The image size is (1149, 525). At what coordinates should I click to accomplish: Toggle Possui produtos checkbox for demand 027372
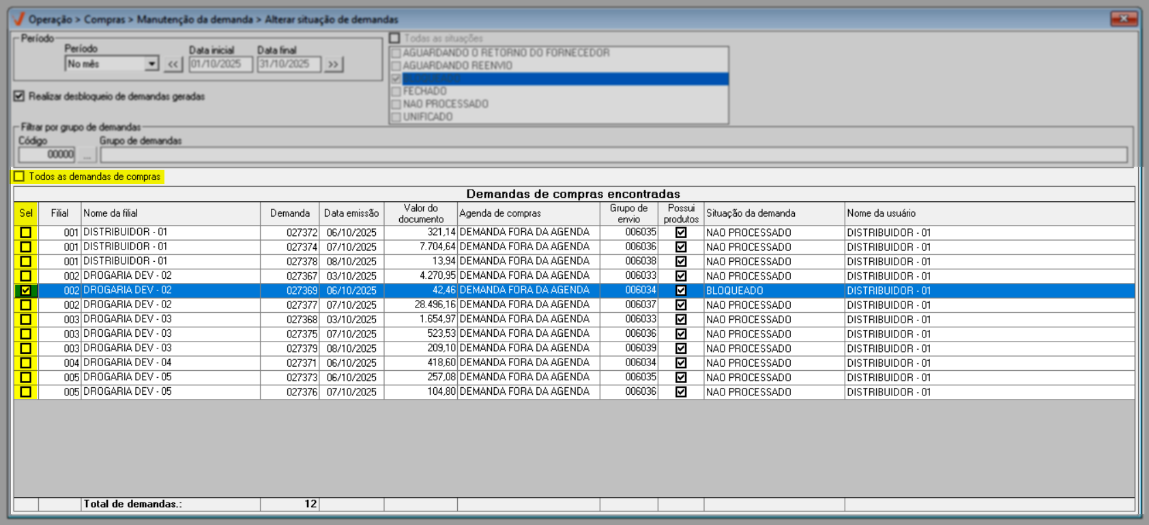(681, 232)
